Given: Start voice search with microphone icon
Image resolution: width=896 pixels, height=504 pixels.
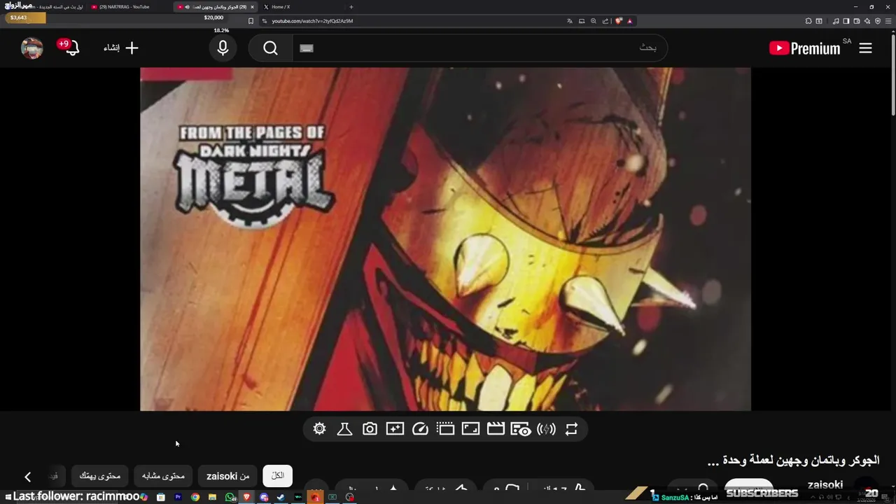Looking at the screenshot, I should (x=223, y=48).
